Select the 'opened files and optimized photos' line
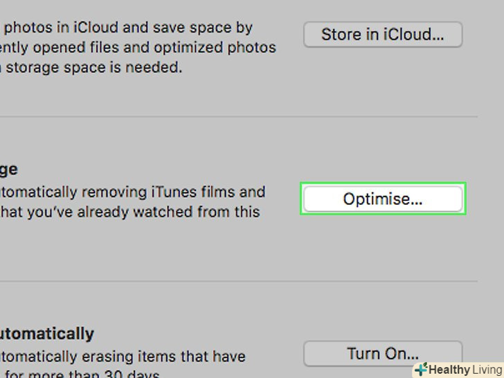 138,48
